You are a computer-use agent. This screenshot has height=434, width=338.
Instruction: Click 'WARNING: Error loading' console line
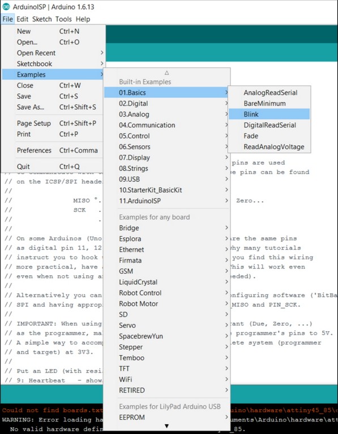tap(53, 420)
